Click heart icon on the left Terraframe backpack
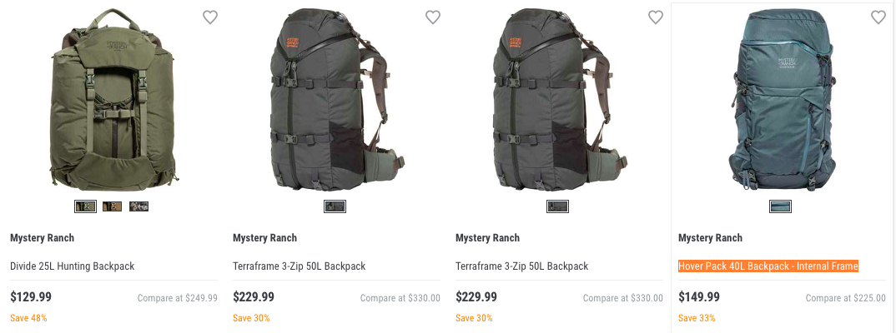This screenshot has width=896, height=333. coord(433,17)
